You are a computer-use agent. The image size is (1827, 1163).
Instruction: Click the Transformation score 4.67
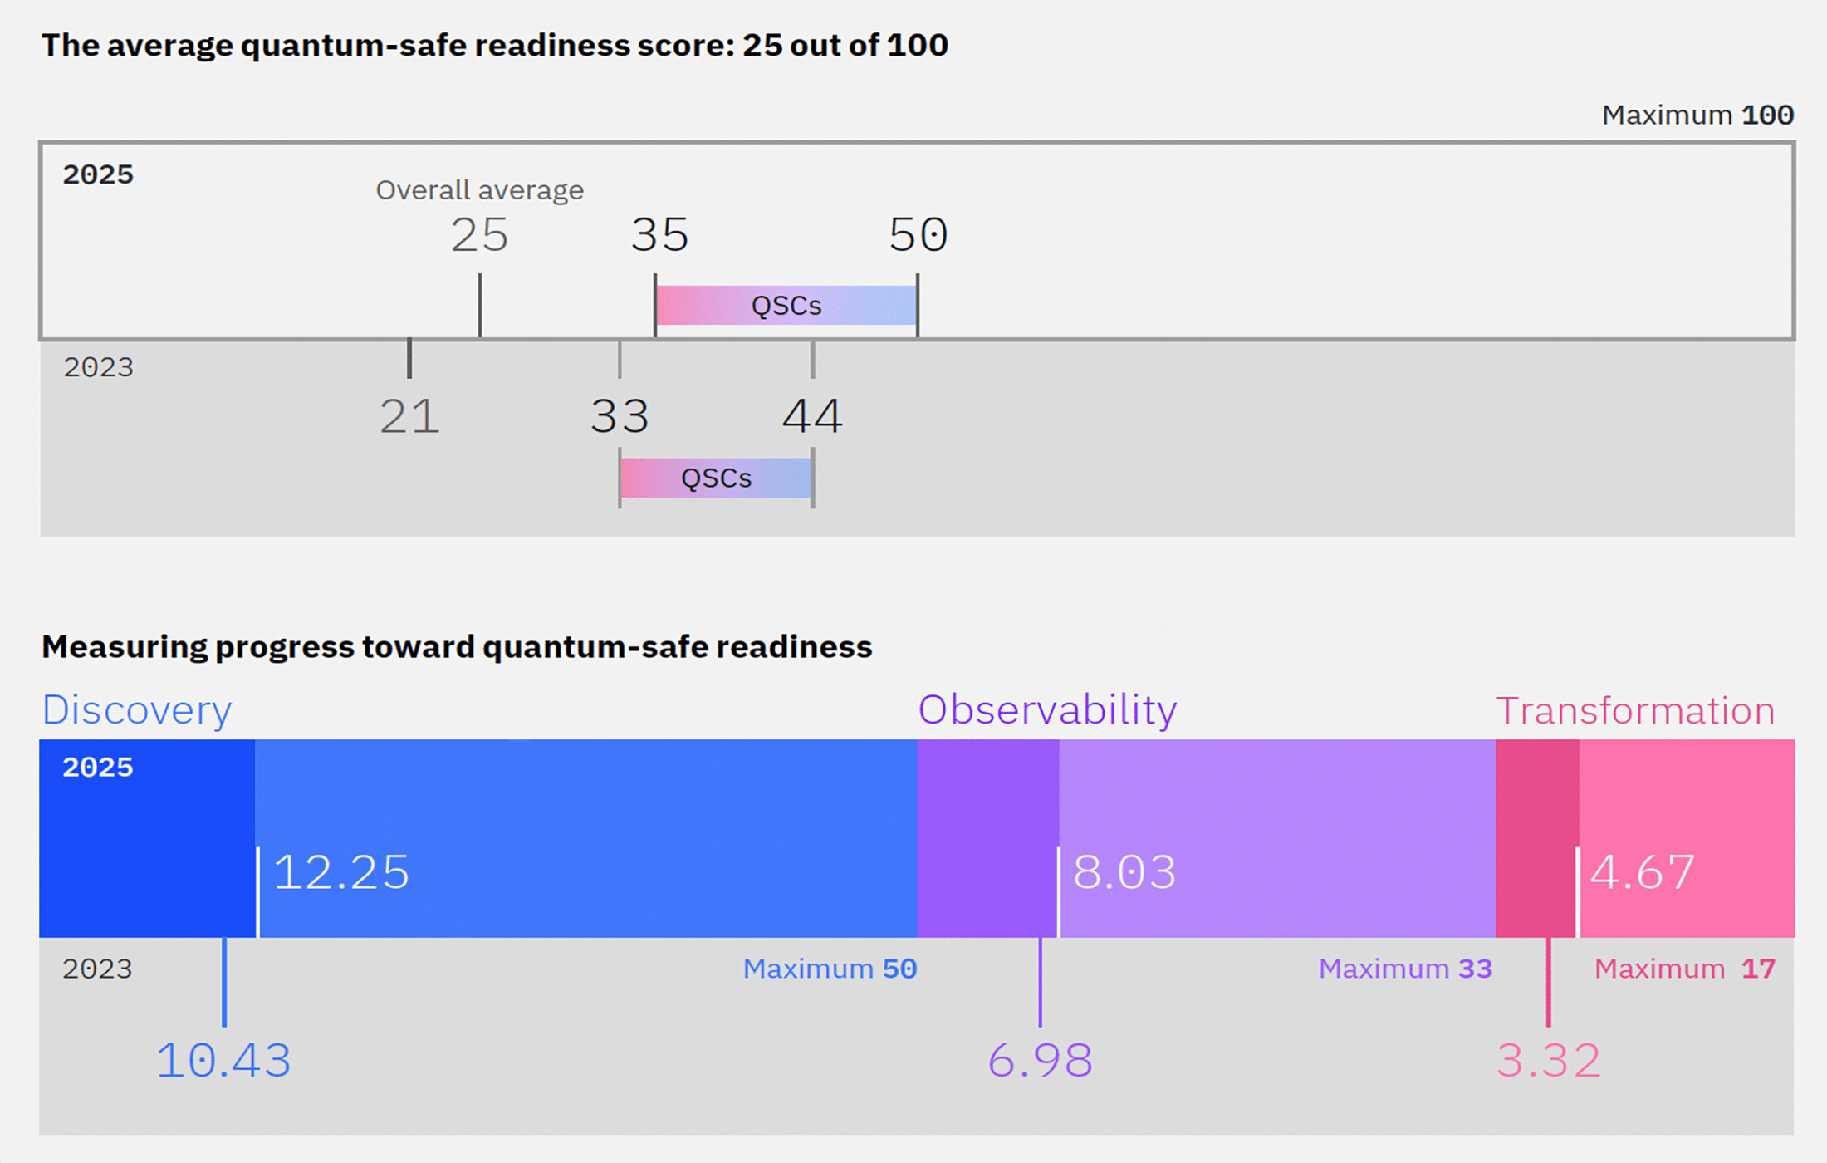[1642, 873]
